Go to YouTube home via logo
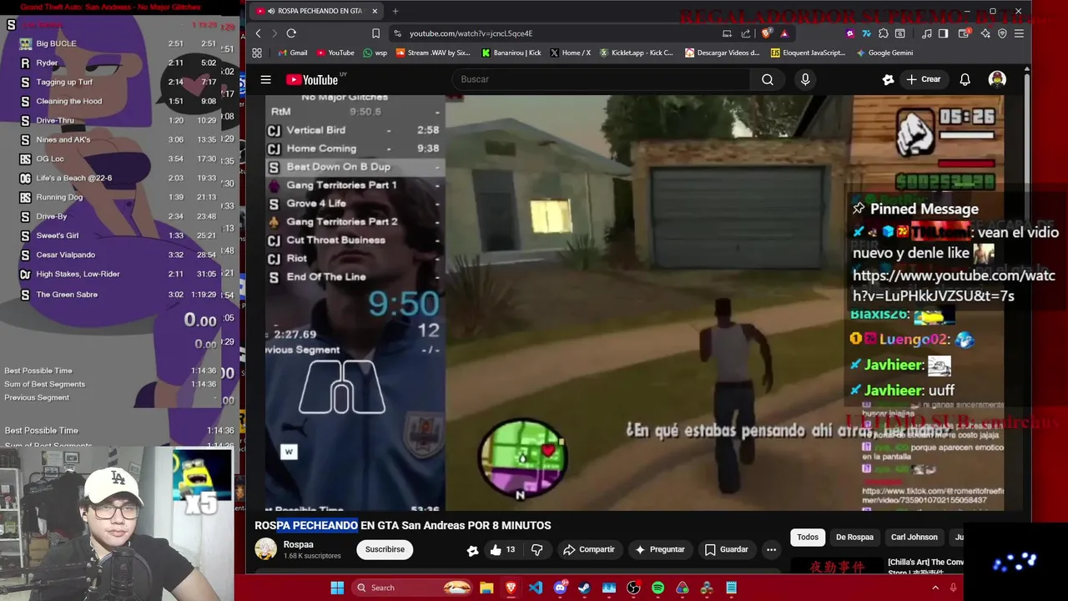This screenshot has height=601, width=1068. (x=312, y=79)
